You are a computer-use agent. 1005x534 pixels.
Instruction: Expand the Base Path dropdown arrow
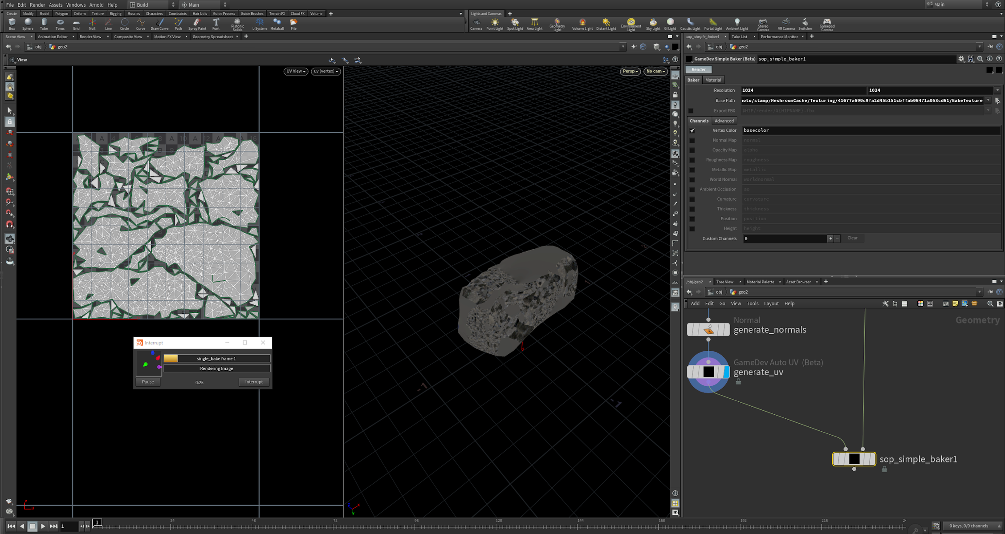click(988, 101)
